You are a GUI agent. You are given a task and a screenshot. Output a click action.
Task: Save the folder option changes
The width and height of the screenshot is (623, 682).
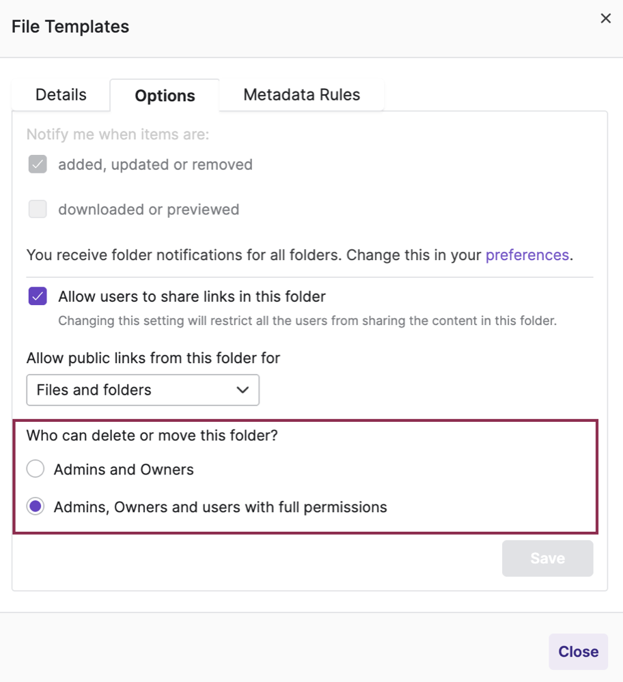pos(547,558)
